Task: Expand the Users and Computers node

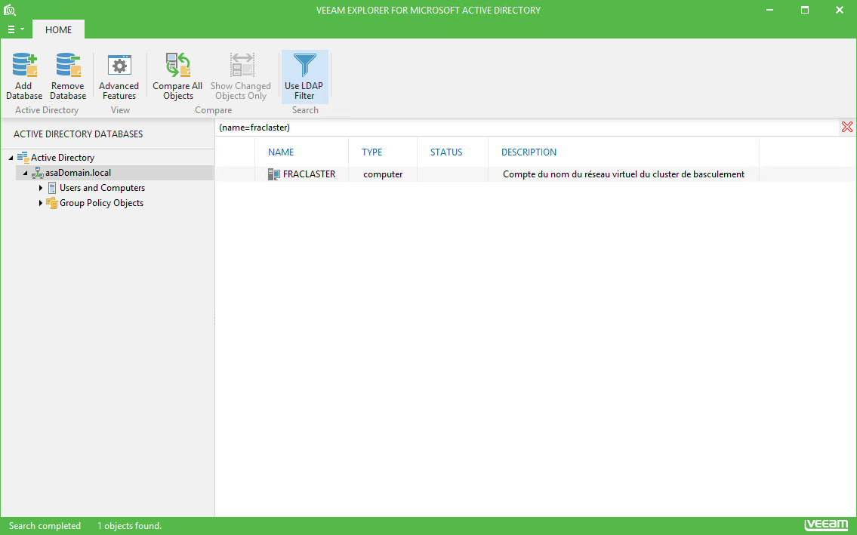Action: click(x=41, y=188)
